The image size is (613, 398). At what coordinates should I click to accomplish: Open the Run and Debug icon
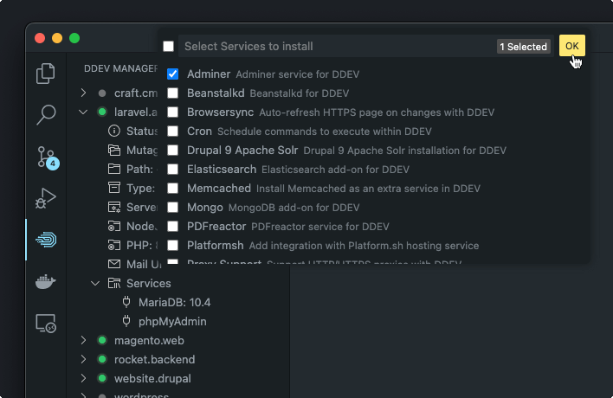[x=46, y=198]
